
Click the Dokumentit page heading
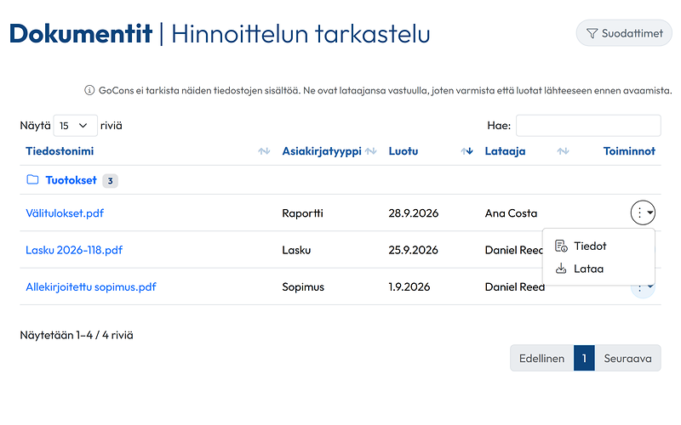(81, 33)
